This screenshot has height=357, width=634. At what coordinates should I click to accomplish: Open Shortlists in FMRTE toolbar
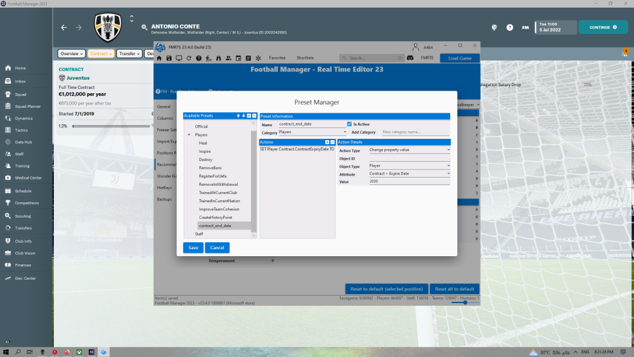(305, 58)
